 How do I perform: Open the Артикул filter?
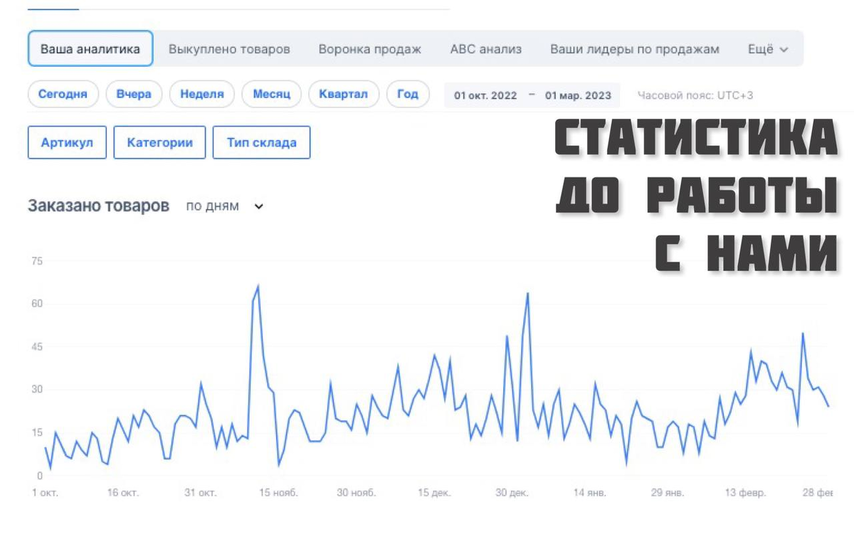coord(67,142)
